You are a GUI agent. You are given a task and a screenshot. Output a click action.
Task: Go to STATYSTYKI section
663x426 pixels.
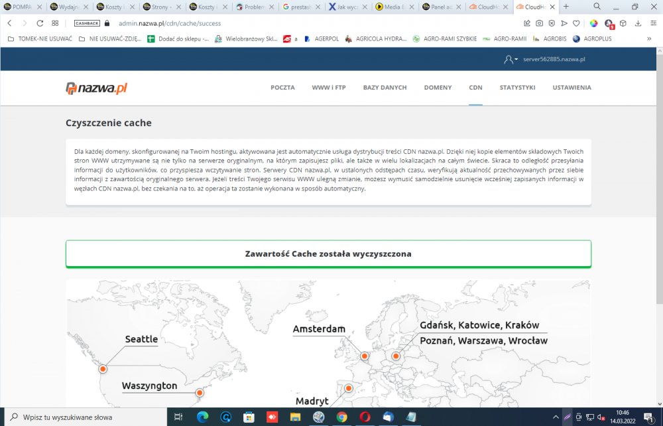[518, 88]
